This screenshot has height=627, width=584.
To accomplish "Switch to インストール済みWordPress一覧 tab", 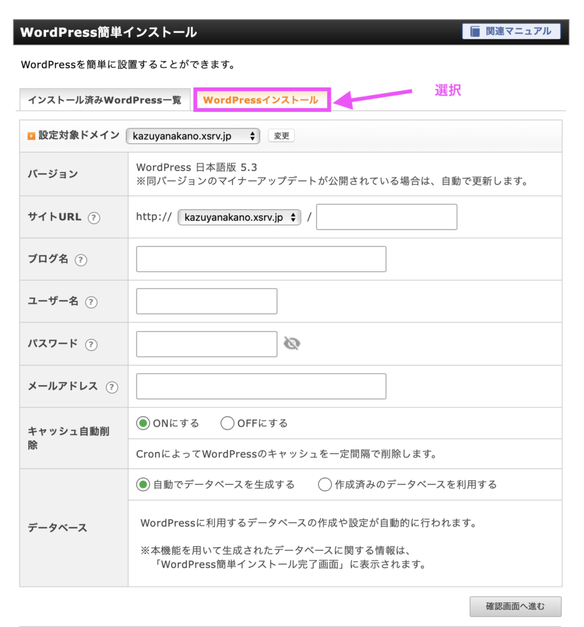I will coord(105,100).
